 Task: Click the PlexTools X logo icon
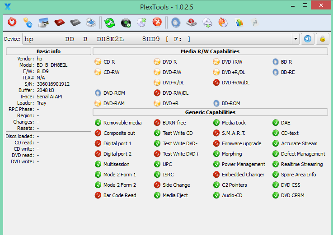8,7
